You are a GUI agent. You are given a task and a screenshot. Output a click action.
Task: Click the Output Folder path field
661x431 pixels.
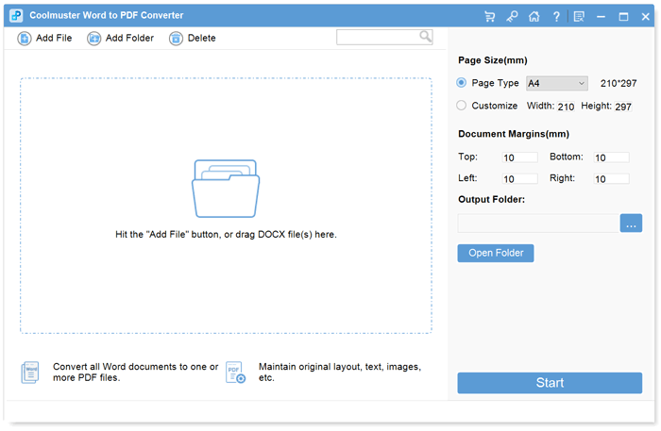tap(538, 224)
